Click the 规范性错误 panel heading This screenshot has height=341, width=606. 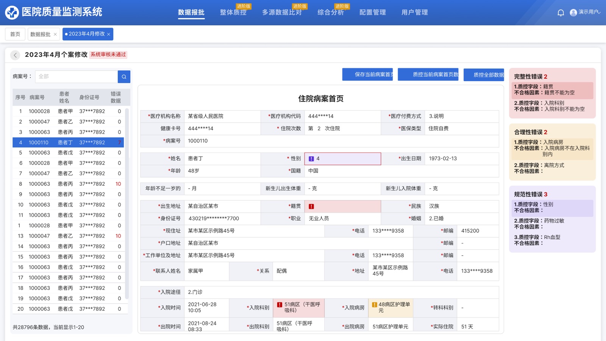click(530, 194)
